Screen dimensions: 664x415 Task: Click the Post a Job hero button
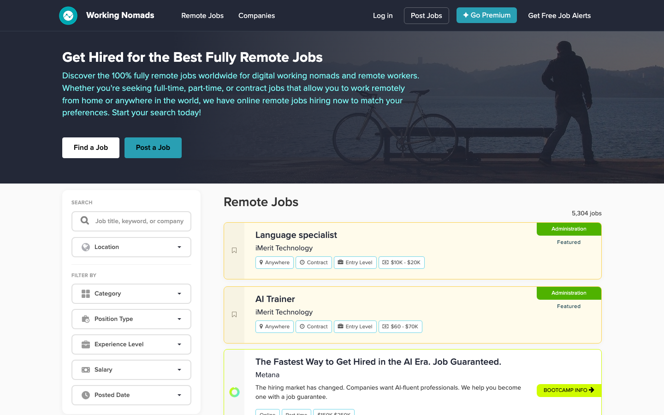pos(153,148)
